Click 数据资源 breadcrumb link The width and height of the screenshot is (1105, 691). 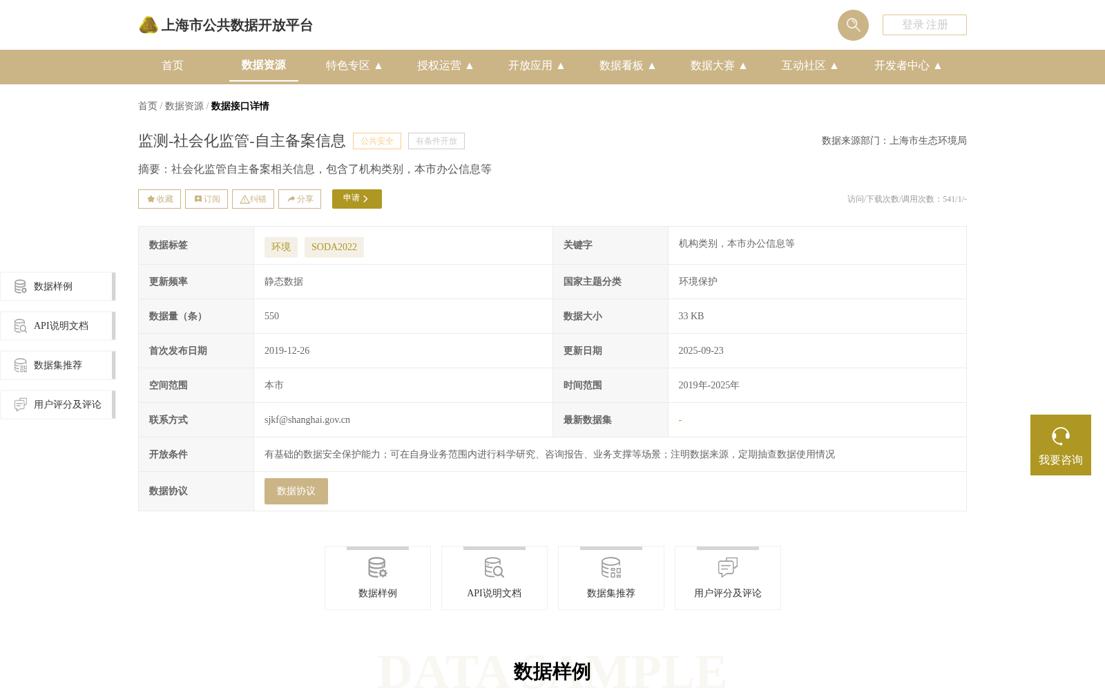pos(184,106)
